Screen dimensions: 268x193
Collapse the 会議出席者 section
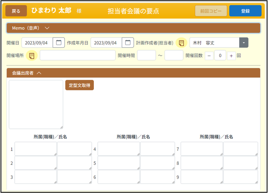click(x=39, y=73)
